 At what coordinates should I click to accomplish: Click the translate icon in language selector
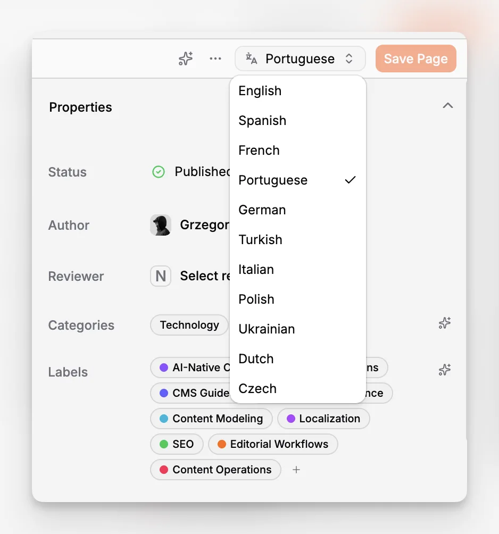pyautogui.click(x=252, y=59)
